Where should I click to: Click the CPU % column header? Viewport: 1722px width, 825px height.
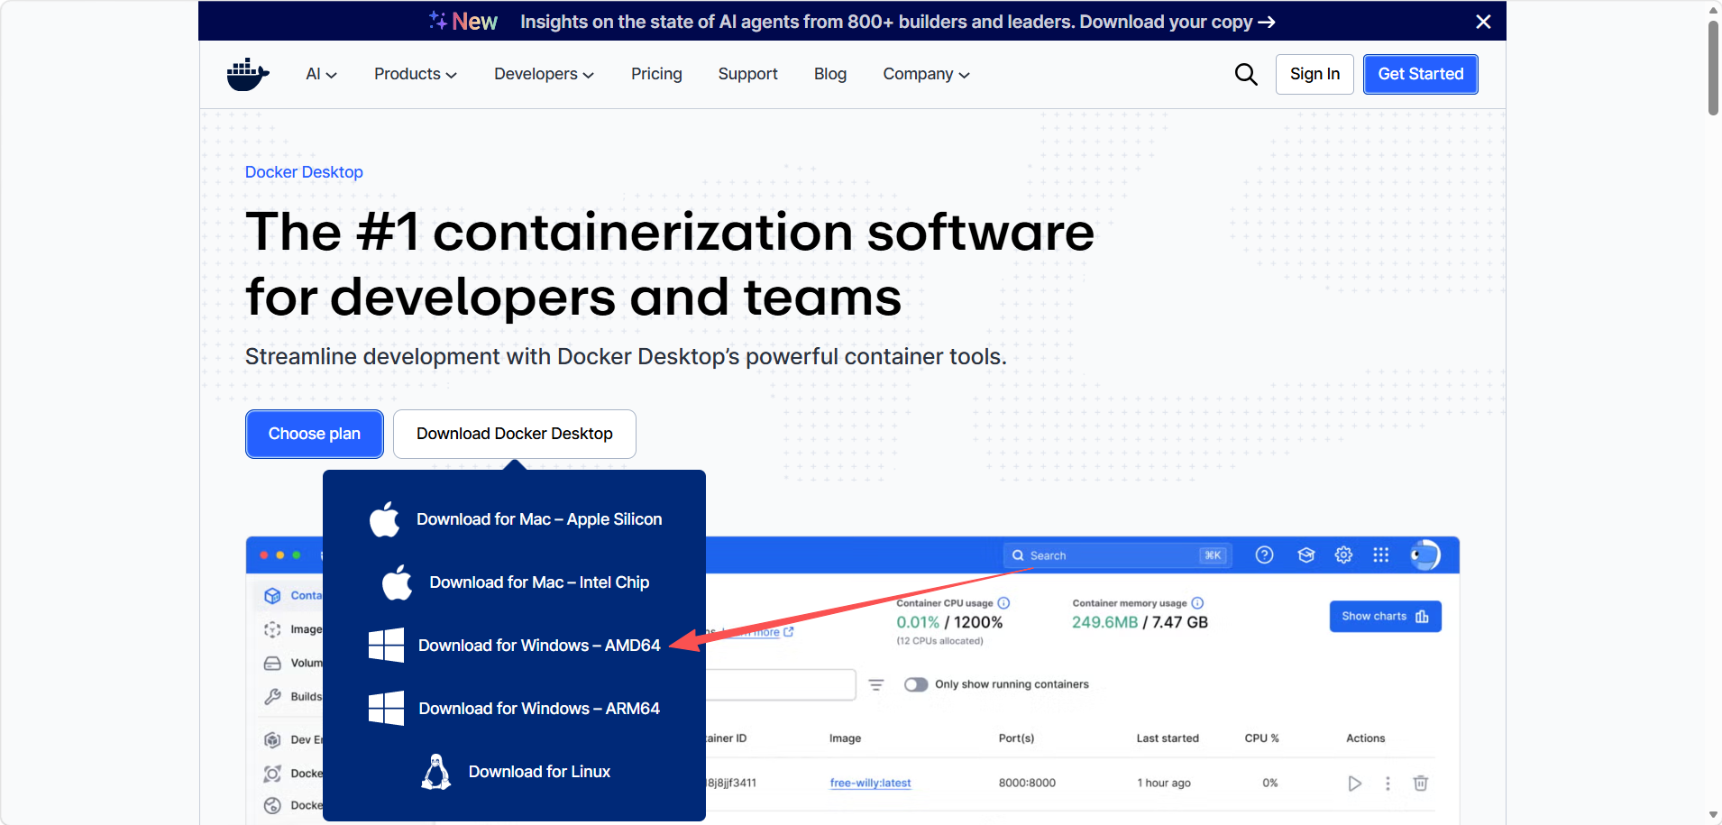pyautogui.click(x=1262, y=738)
